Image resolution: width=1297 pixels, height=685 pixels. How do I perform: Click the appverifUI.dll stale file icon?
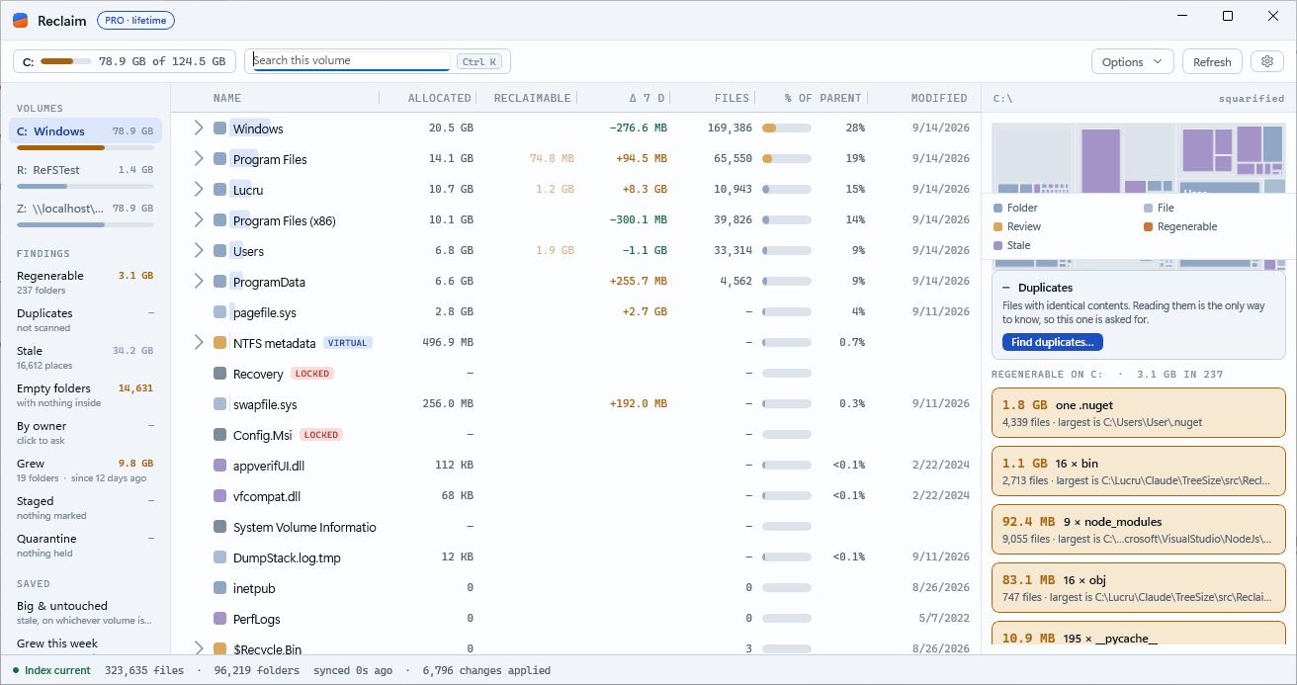pyautogui.click(x=220, y=466)
